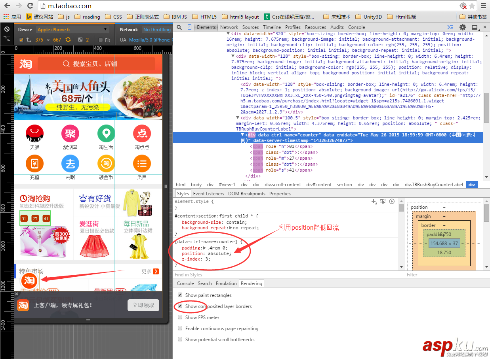490x359 pixels.
Task: Enable Show FPS meter checkbox
Action: (x=180, y=317)
